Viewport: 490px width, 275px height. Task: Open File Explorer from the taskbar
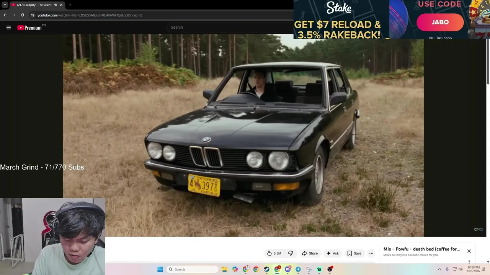[224, 269]
